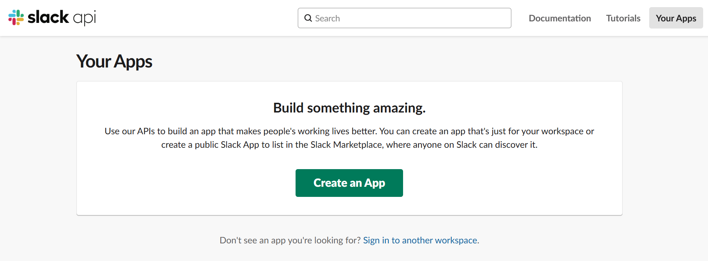
Task: Click the 'Build something amazing.' headline
Action: coord(349,108)
